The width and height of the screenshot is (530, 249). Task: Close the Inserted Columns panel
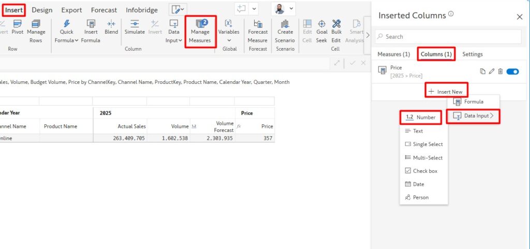click(x=520, y=17)
